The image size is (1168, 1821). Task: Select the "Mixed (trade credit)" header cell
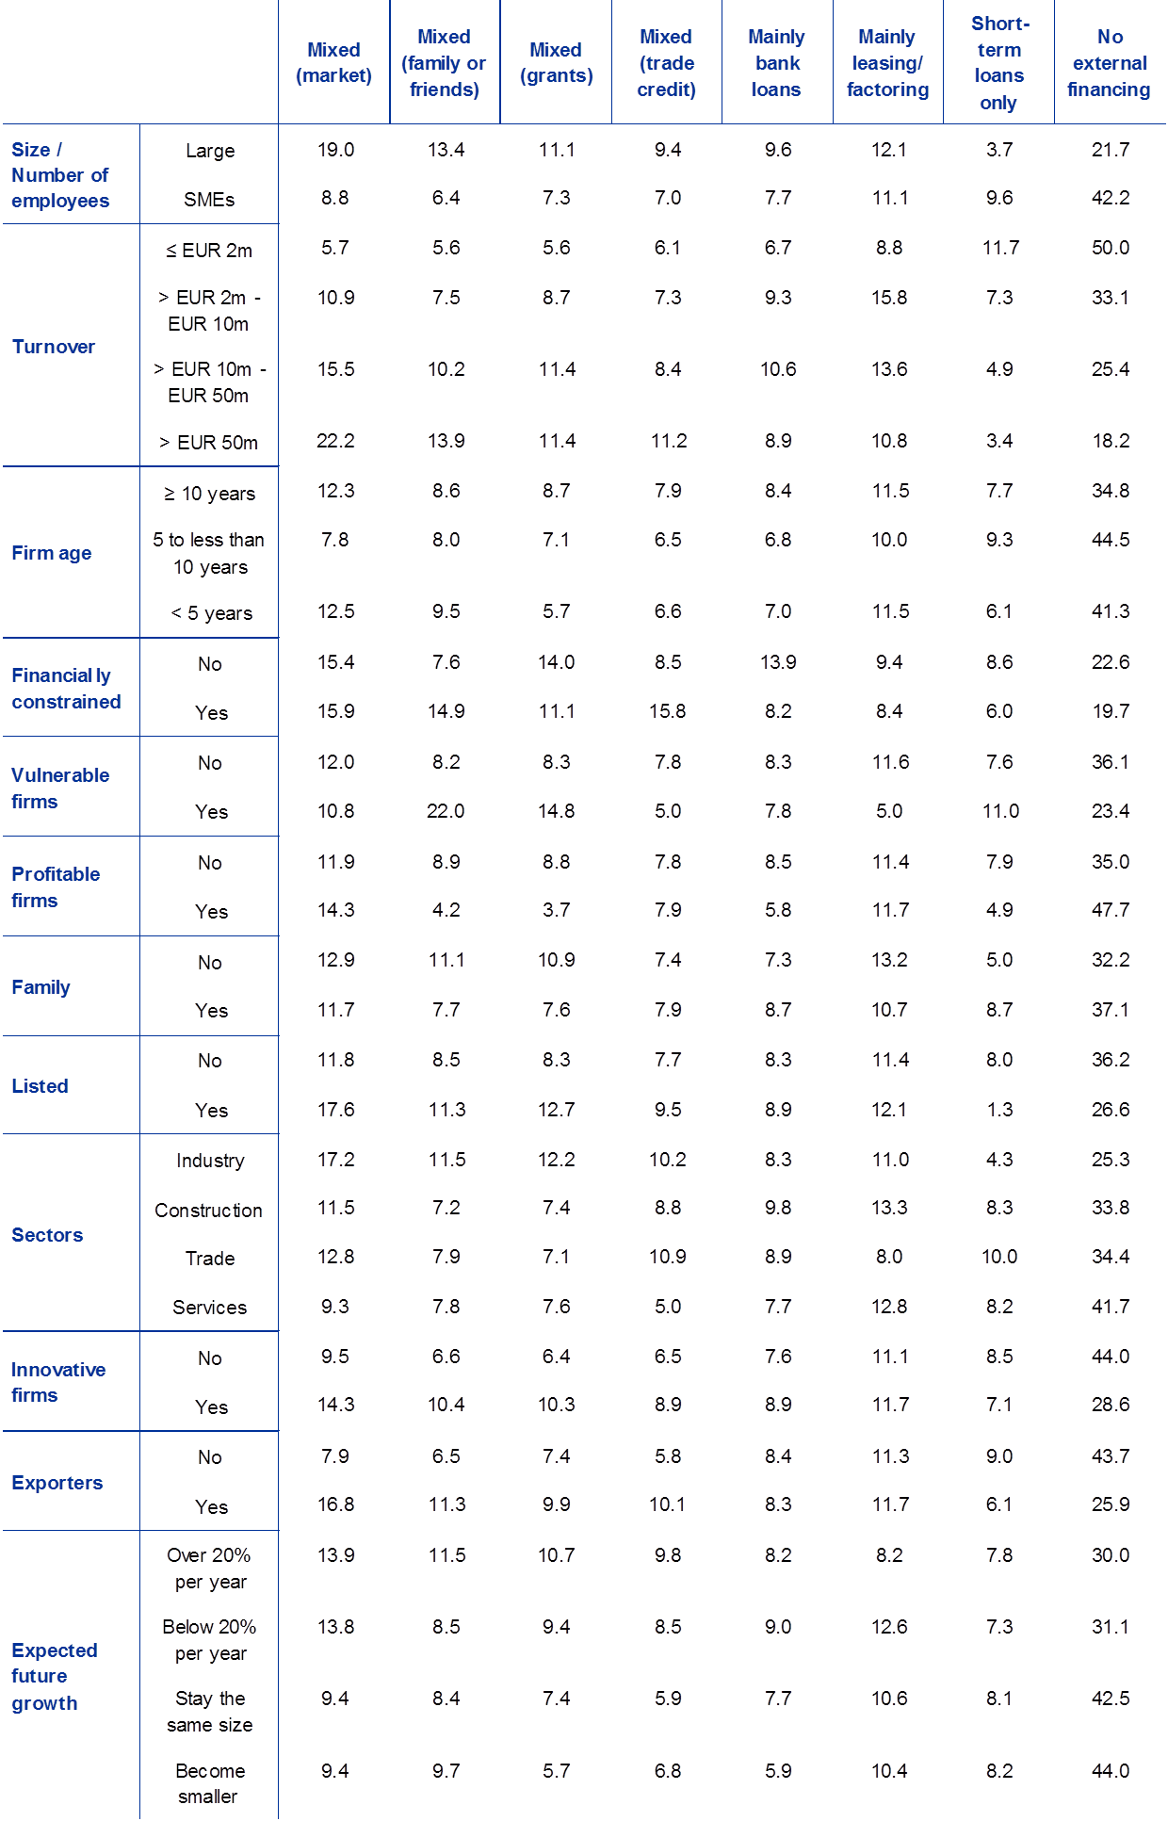click(x=666, y=63)
